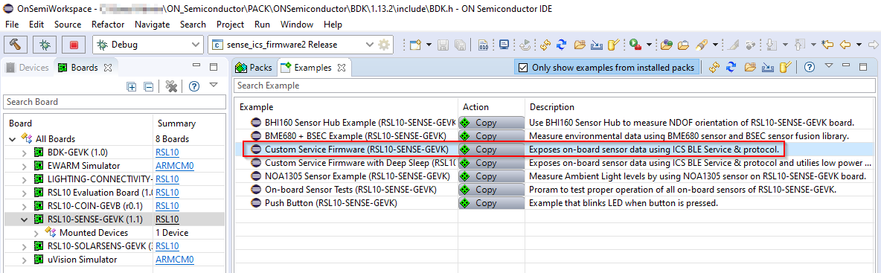Click main toolbar yellow refresh arrows icon

545,45
